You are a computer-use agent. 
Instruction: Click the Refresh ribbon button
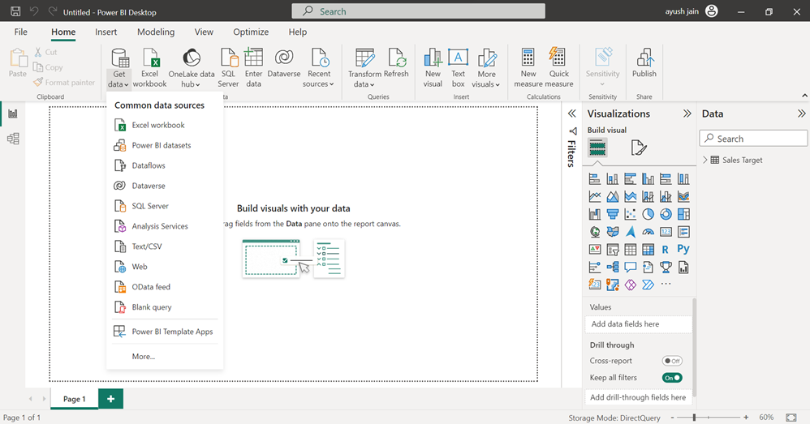click(396, 63)
